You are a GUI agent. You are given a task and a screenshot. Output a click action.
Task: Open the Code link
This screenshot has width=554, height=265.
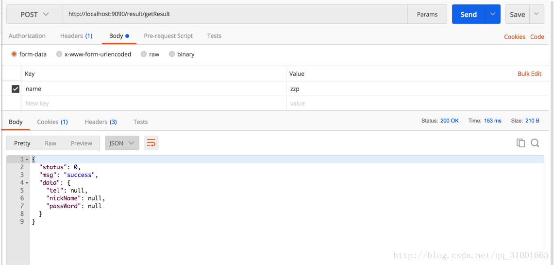tap(537, 37)
